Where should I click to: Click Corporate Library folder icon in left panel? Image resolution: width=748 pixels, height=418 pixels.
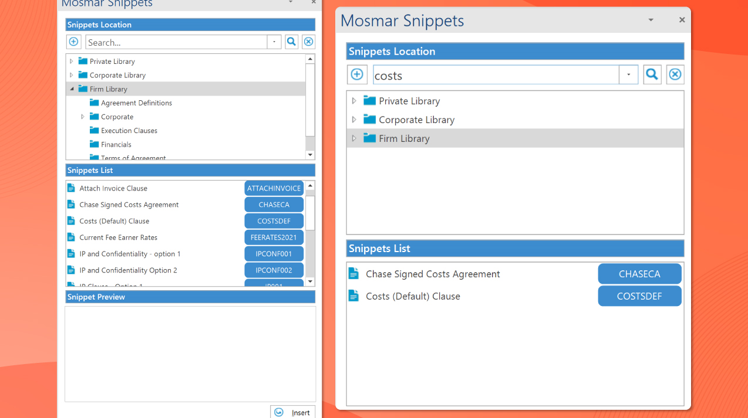83,75
